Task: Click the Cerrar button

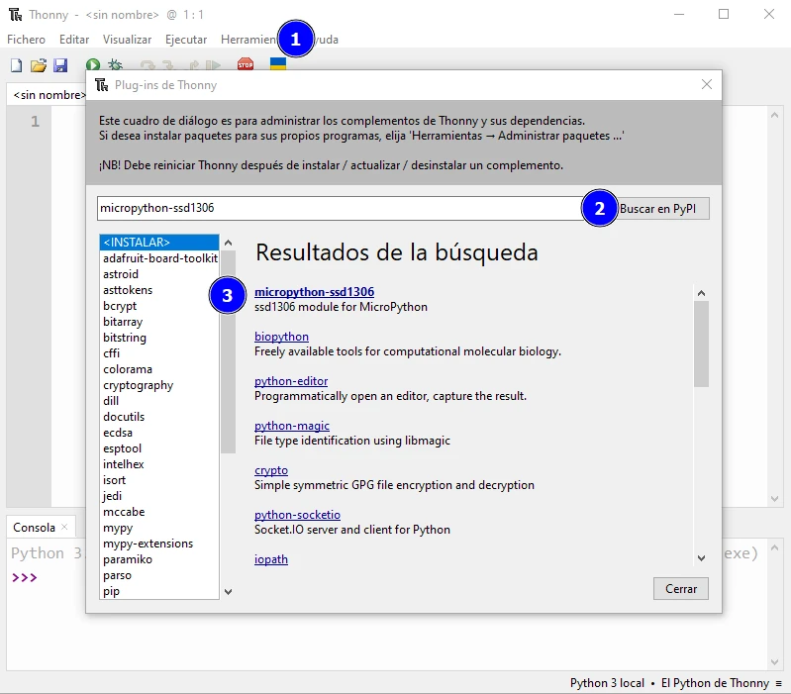Action: pos(681,589)
